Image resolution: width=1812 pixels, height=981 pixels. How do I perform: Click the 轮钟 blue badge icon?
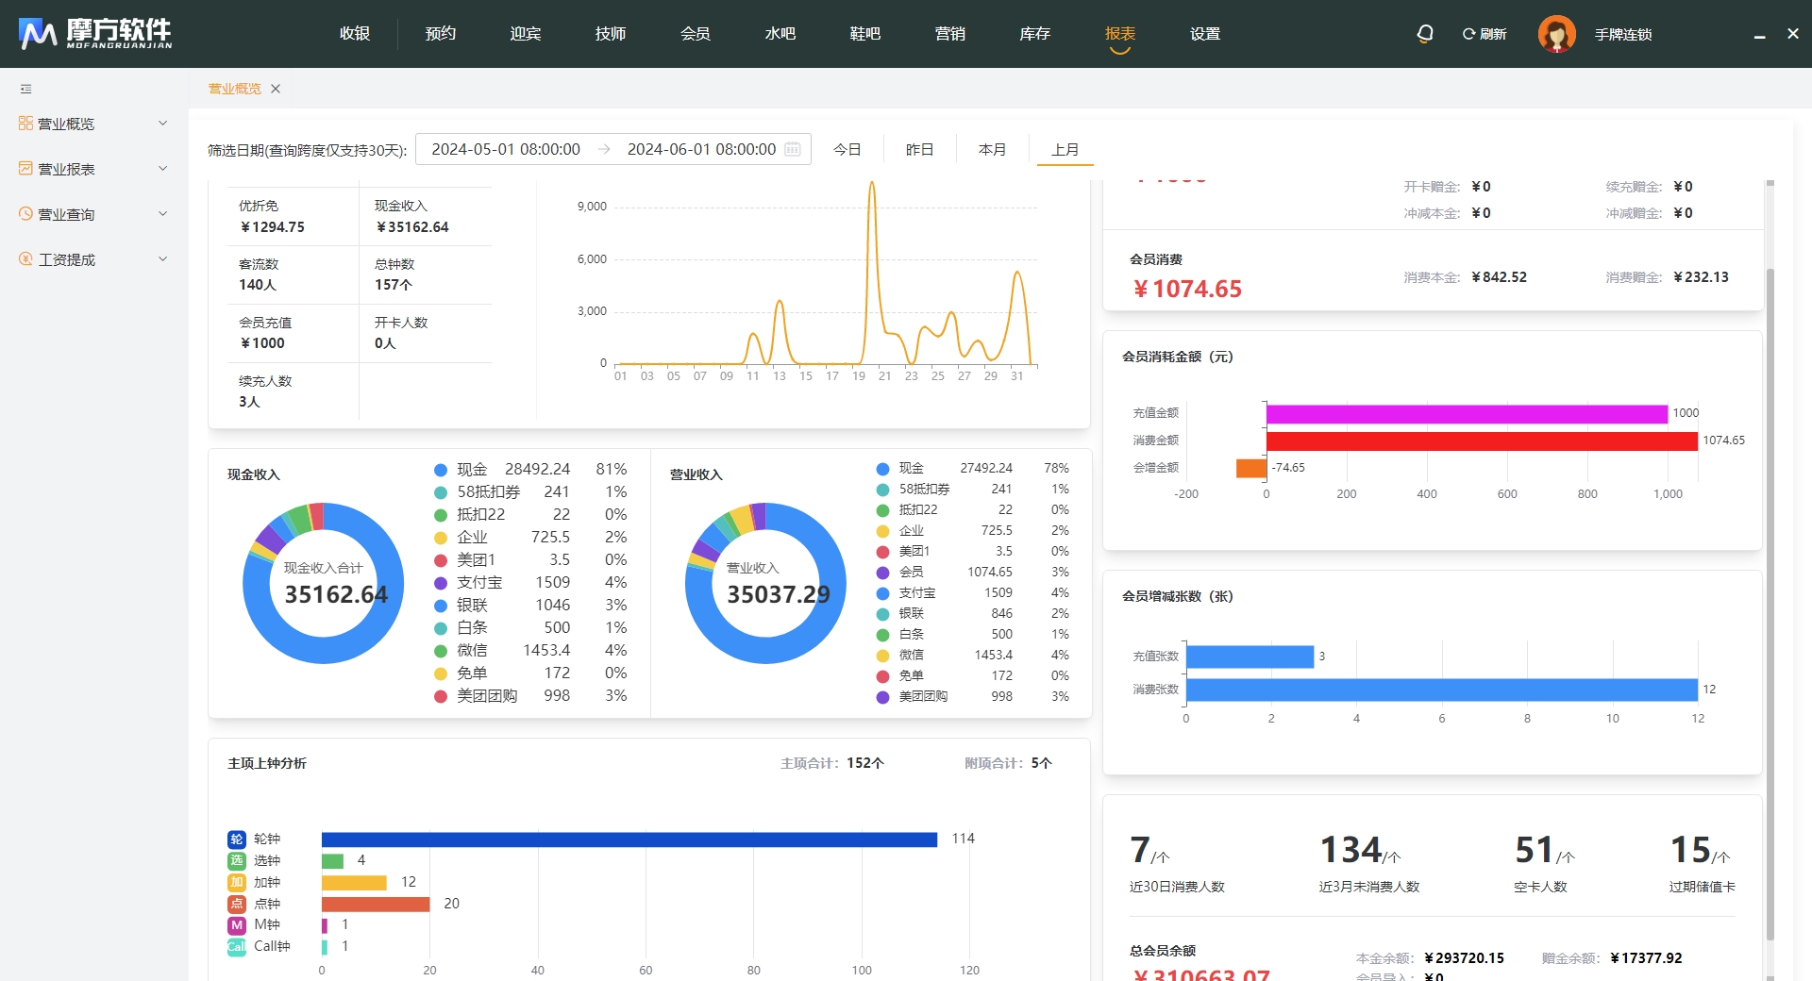coord(237,839)
